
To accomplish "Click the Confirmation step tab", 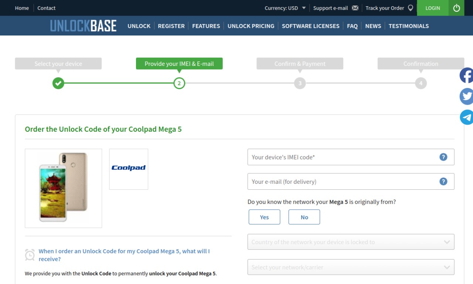I will 421,64.
